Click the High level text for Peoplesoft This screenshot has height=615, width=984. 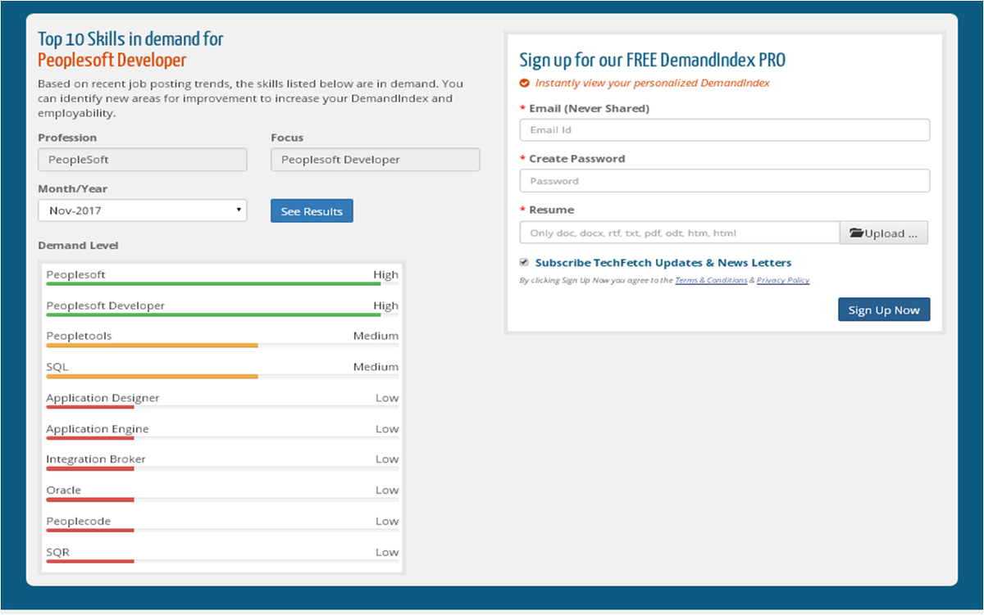click(x=385, y=274)
